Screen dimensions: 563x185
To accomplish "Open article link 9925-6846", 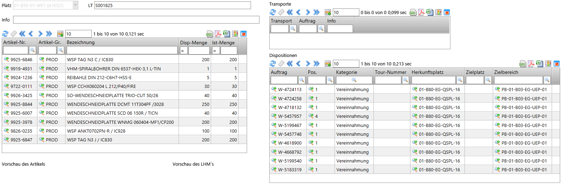I will tap(21, 60).
